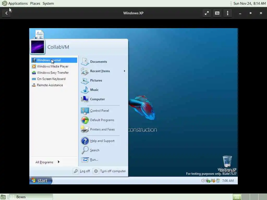
Task: Click the Help and Support label
Action: pos(102,141)
